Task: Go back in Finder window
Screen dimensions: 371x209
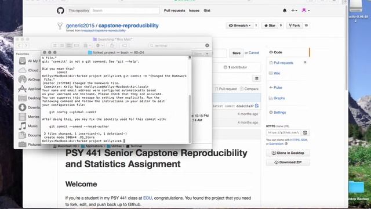Action: click(19, 45)
